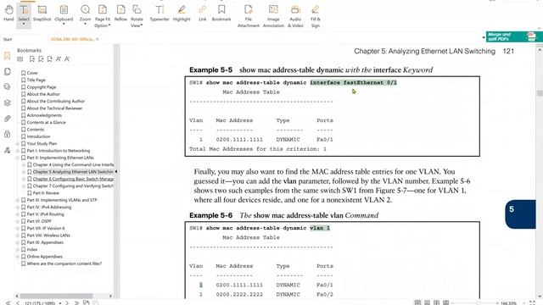
Task: Click the Reflow tool
Action: [120, 14]
